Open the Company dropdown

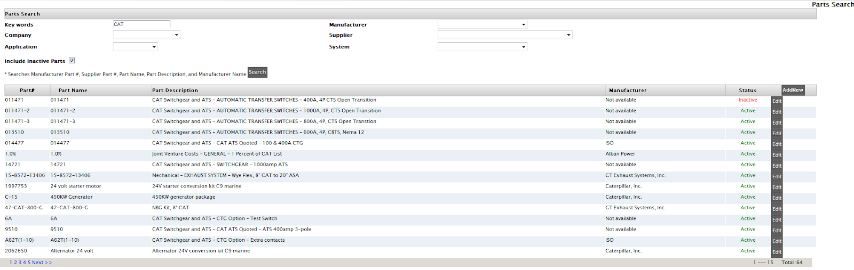click(x=146, y=35)
